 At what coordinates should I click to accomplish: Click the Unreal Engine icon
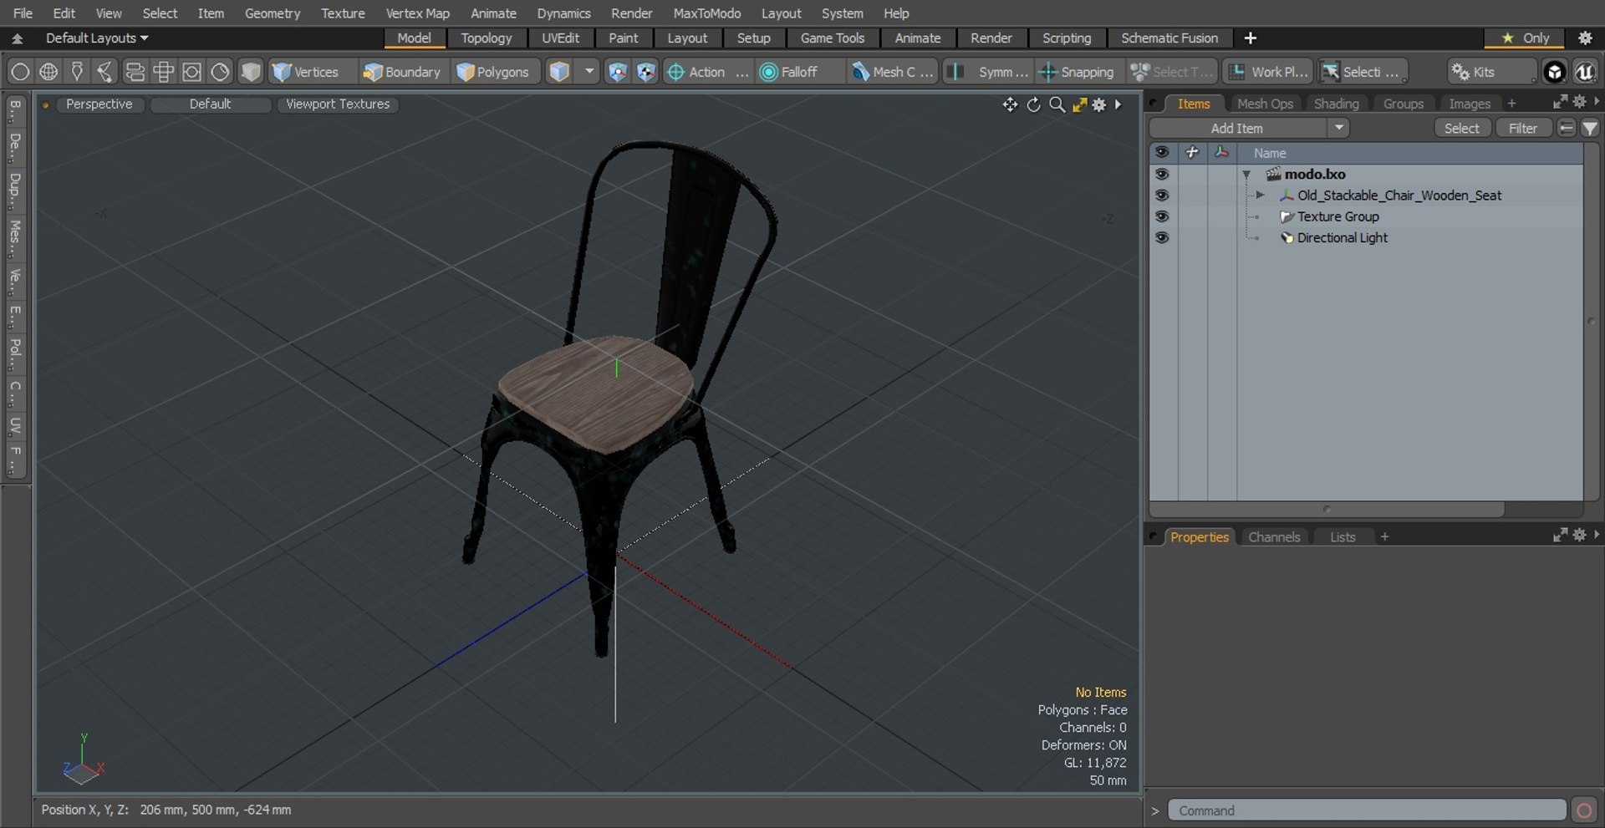[1585, 72]
